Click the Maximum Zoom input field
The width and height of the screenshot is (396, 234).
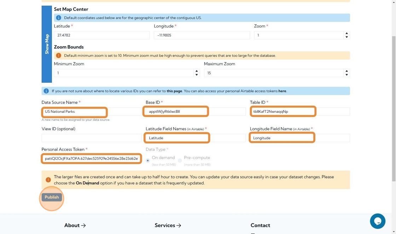click(x=274, y=73)
